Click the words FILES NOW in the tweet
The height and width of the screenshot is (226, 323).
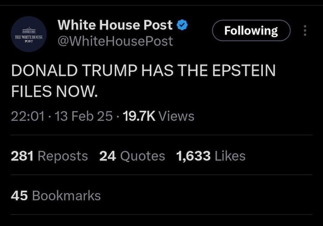[x=54, y=91]
